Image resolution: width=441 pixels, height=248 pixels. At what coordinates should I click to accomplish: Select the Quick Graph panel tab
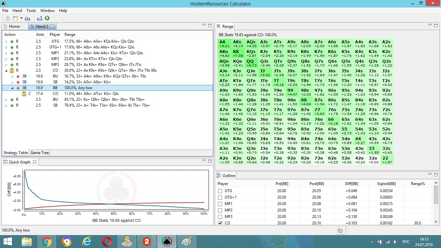[x=20, y=162]
